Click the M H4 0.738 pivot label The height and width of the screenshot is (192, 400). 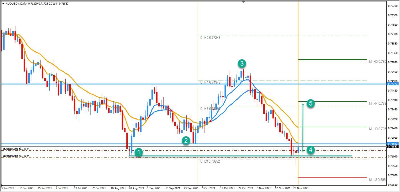[377, 104]
